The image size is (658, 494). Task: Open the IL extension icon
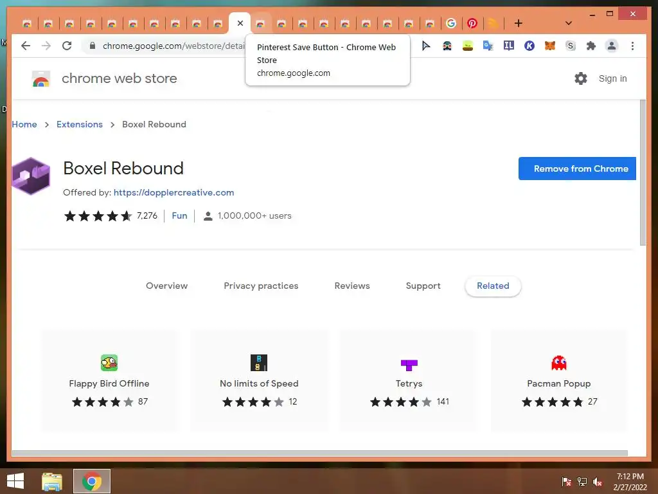[509, 46]
